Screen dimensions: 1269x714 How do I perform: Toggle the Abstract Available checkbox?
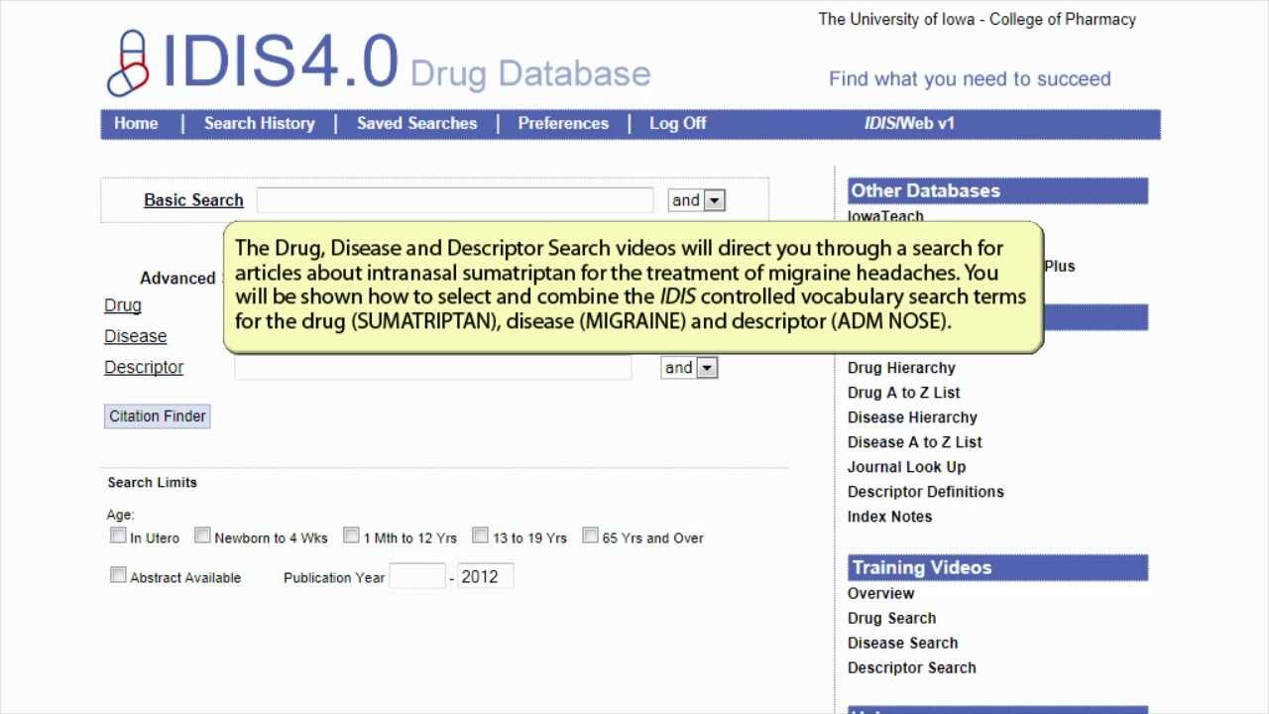point(119,575)
